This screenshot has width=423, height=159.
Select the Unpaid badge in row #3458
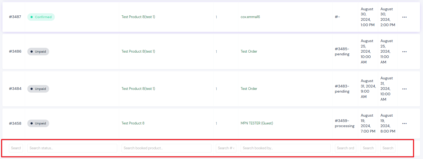tap(38, 123)
